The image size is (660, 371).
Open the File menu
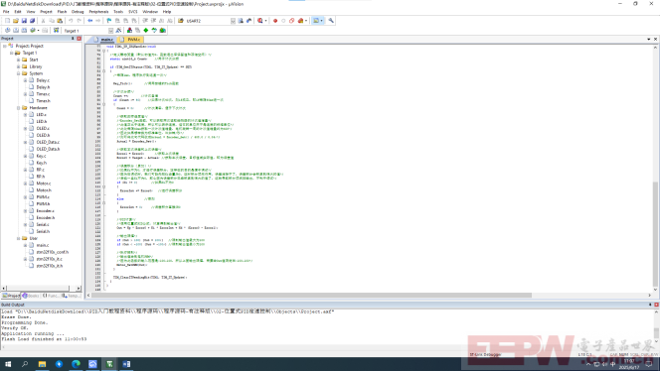tap(6, 12)
